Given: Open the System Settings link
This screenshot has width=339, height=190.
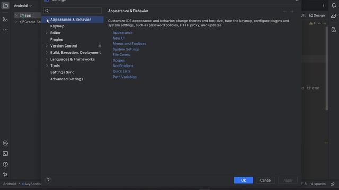Looking at the screenshot, I should [x=126, y=49].
